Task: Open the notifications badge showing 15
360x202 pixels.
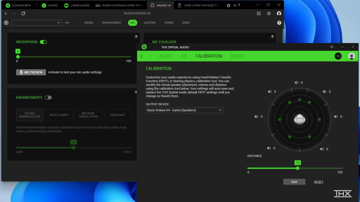Action: 338,56
